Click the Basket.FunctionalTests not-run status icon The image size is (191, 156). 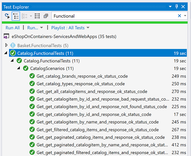click(x=13, y=45)
